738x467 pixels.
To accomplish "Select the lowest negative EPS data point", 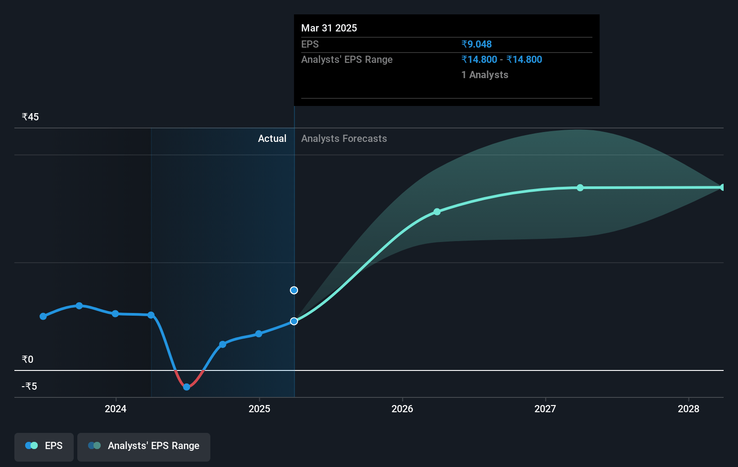I will 187,387.
